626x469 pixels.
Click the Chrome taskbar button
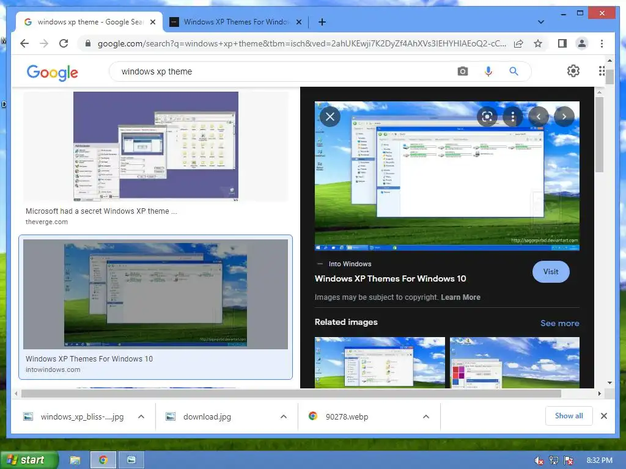click(x=103, y=460)
